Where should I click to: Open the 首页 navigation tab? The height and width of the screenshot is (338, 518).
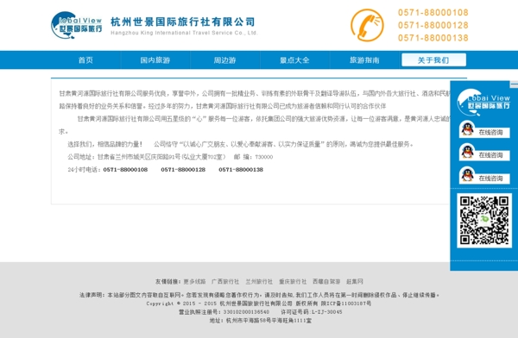click(85, 60)
